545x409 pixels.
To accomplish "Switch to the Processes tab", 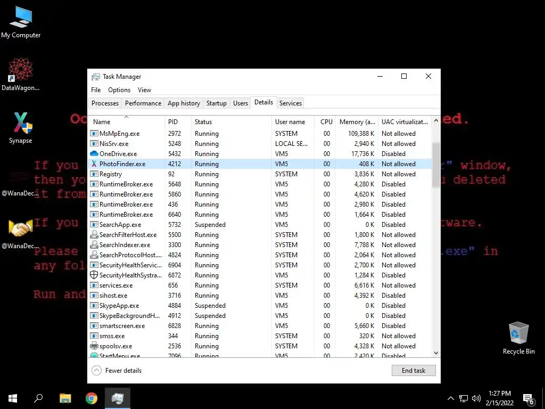I will [x=105, y=103].
